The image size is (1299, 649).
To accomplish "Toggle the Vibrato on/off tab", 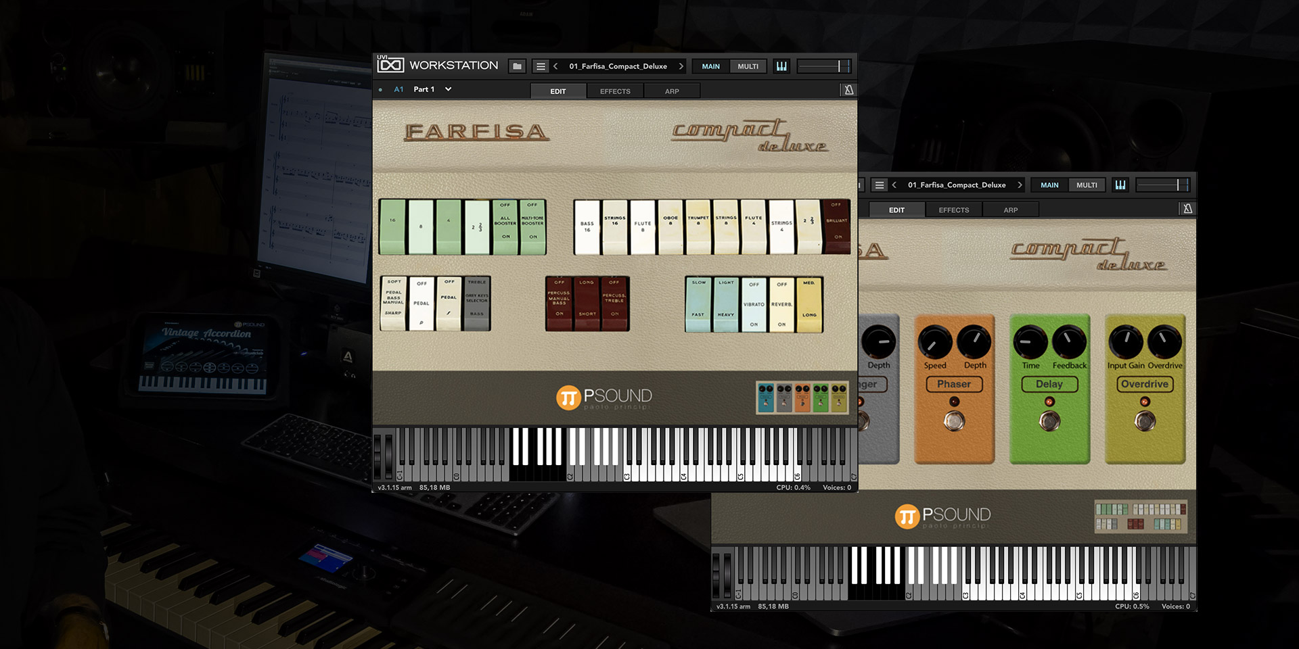I will pos(754,304).
